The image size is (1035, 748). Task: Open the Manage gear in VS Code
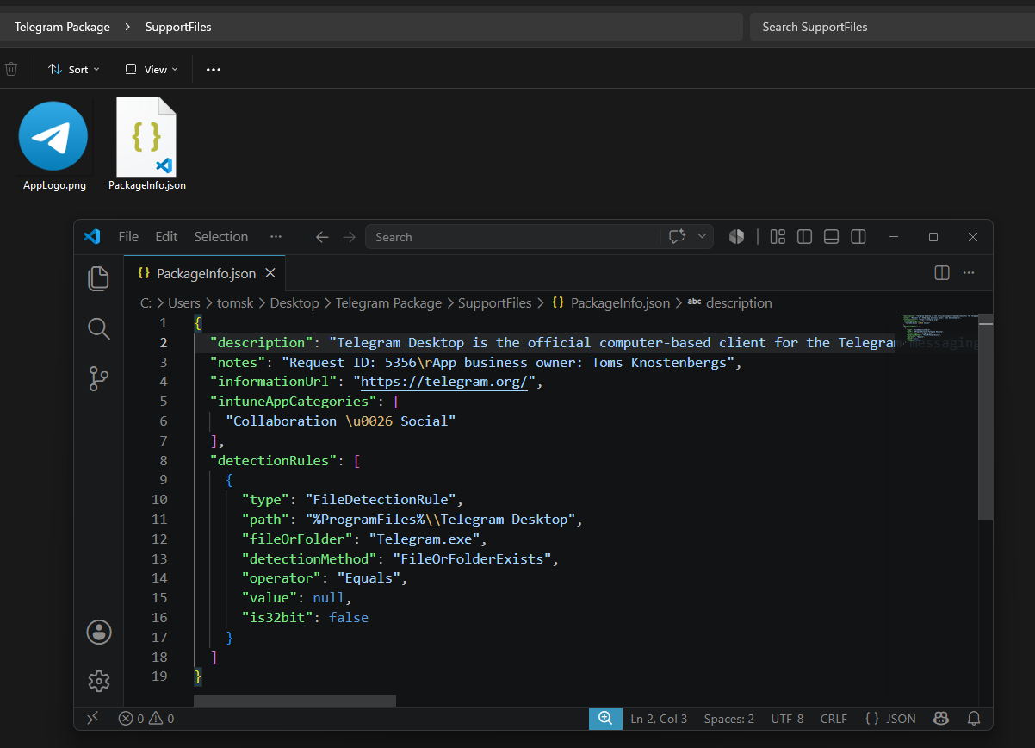click(x=99, y=681)
